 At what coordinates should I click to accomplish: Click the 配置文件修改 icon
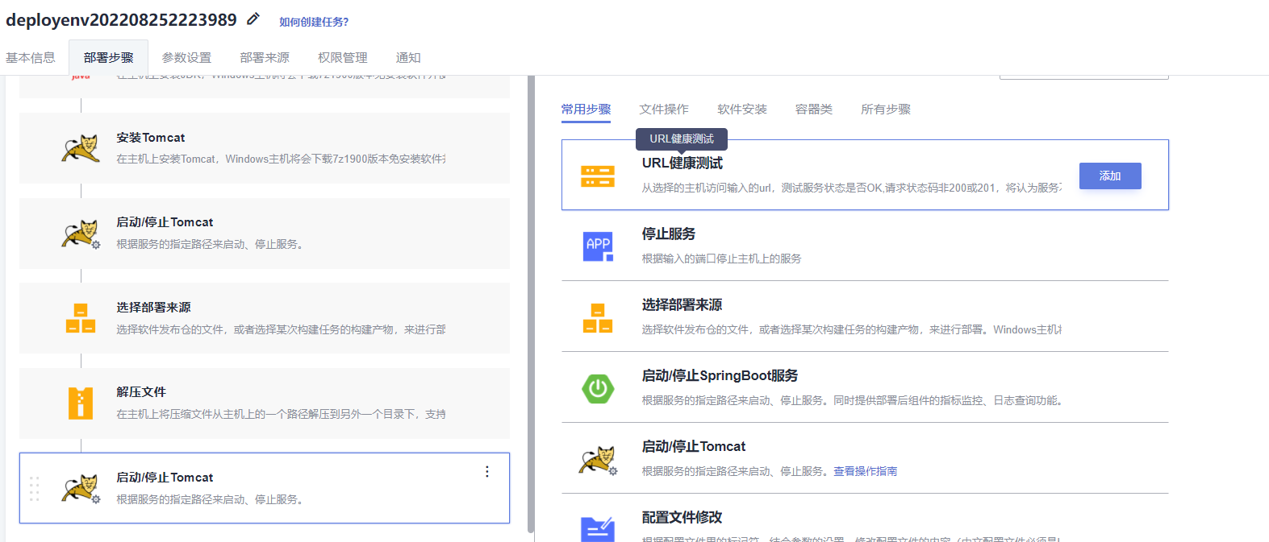[598, 528]
